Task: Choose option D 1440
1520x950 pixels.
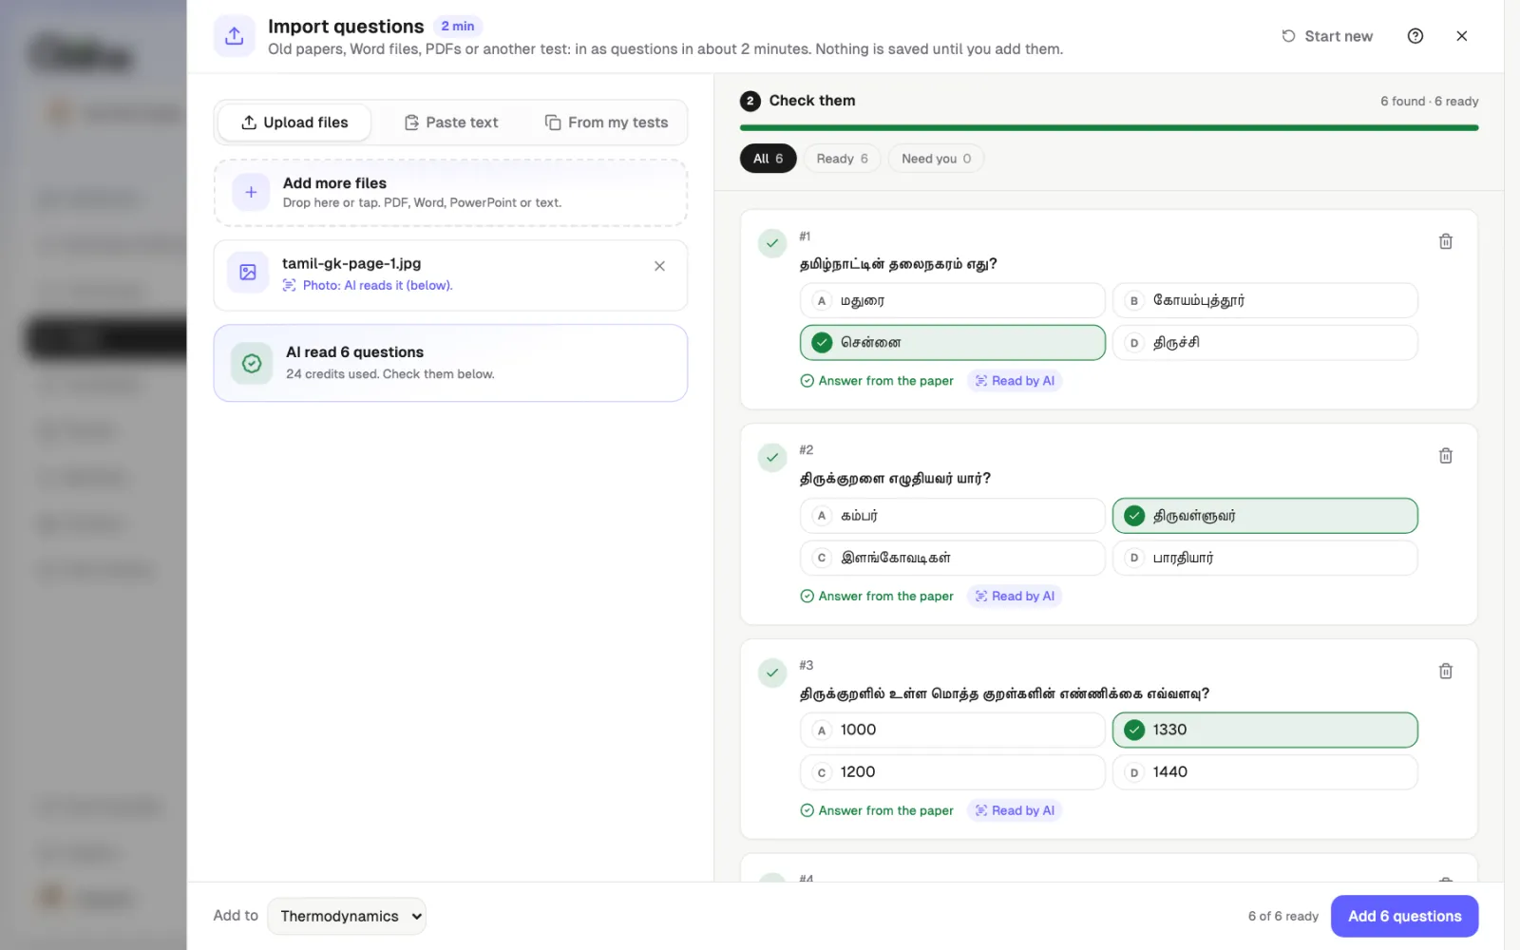Action: coord(1264,772)
